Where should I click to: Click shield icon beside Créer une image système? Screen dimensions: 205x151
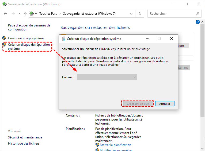pyautogui.click(x=4, y=38)
